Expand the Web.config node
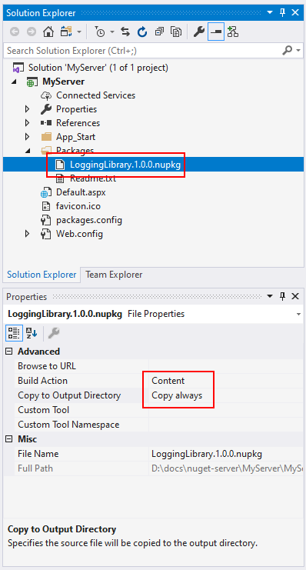Viewport: 306px width, 570px height. (x=27, y=234)
